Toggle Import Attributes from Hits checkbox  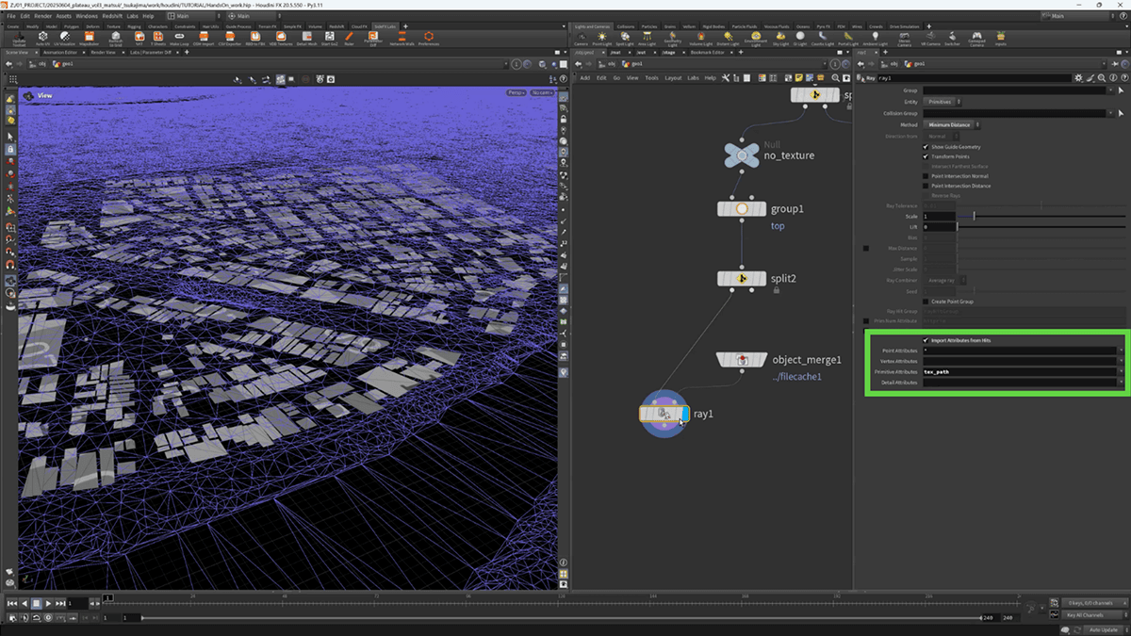click(x=926, y=340)
